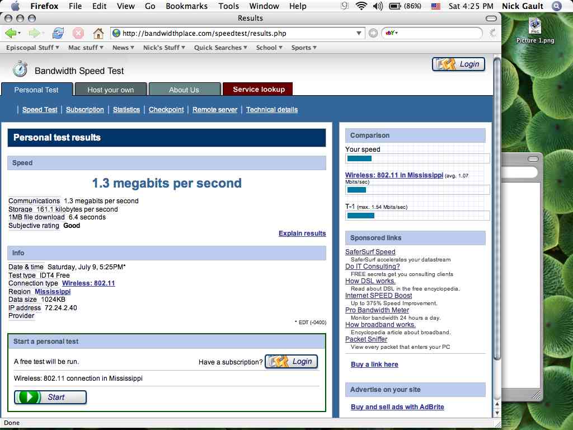Open the Explain results link
The width and height of the screenshot is (573, 430).
pyautogui.click(x=302, y=233)
